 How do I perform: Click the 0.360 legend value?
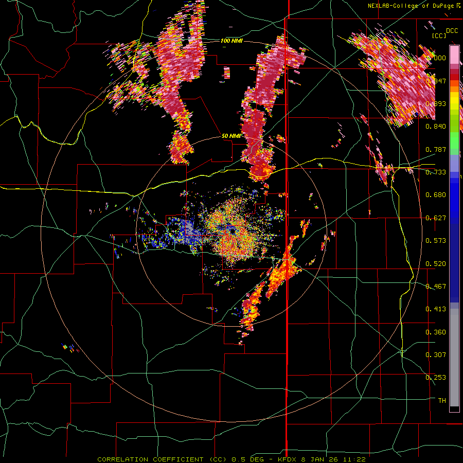pos(436,332)
